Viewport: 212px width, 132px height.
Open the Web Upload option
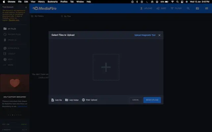pyautogui.click(x=89, y=100)
